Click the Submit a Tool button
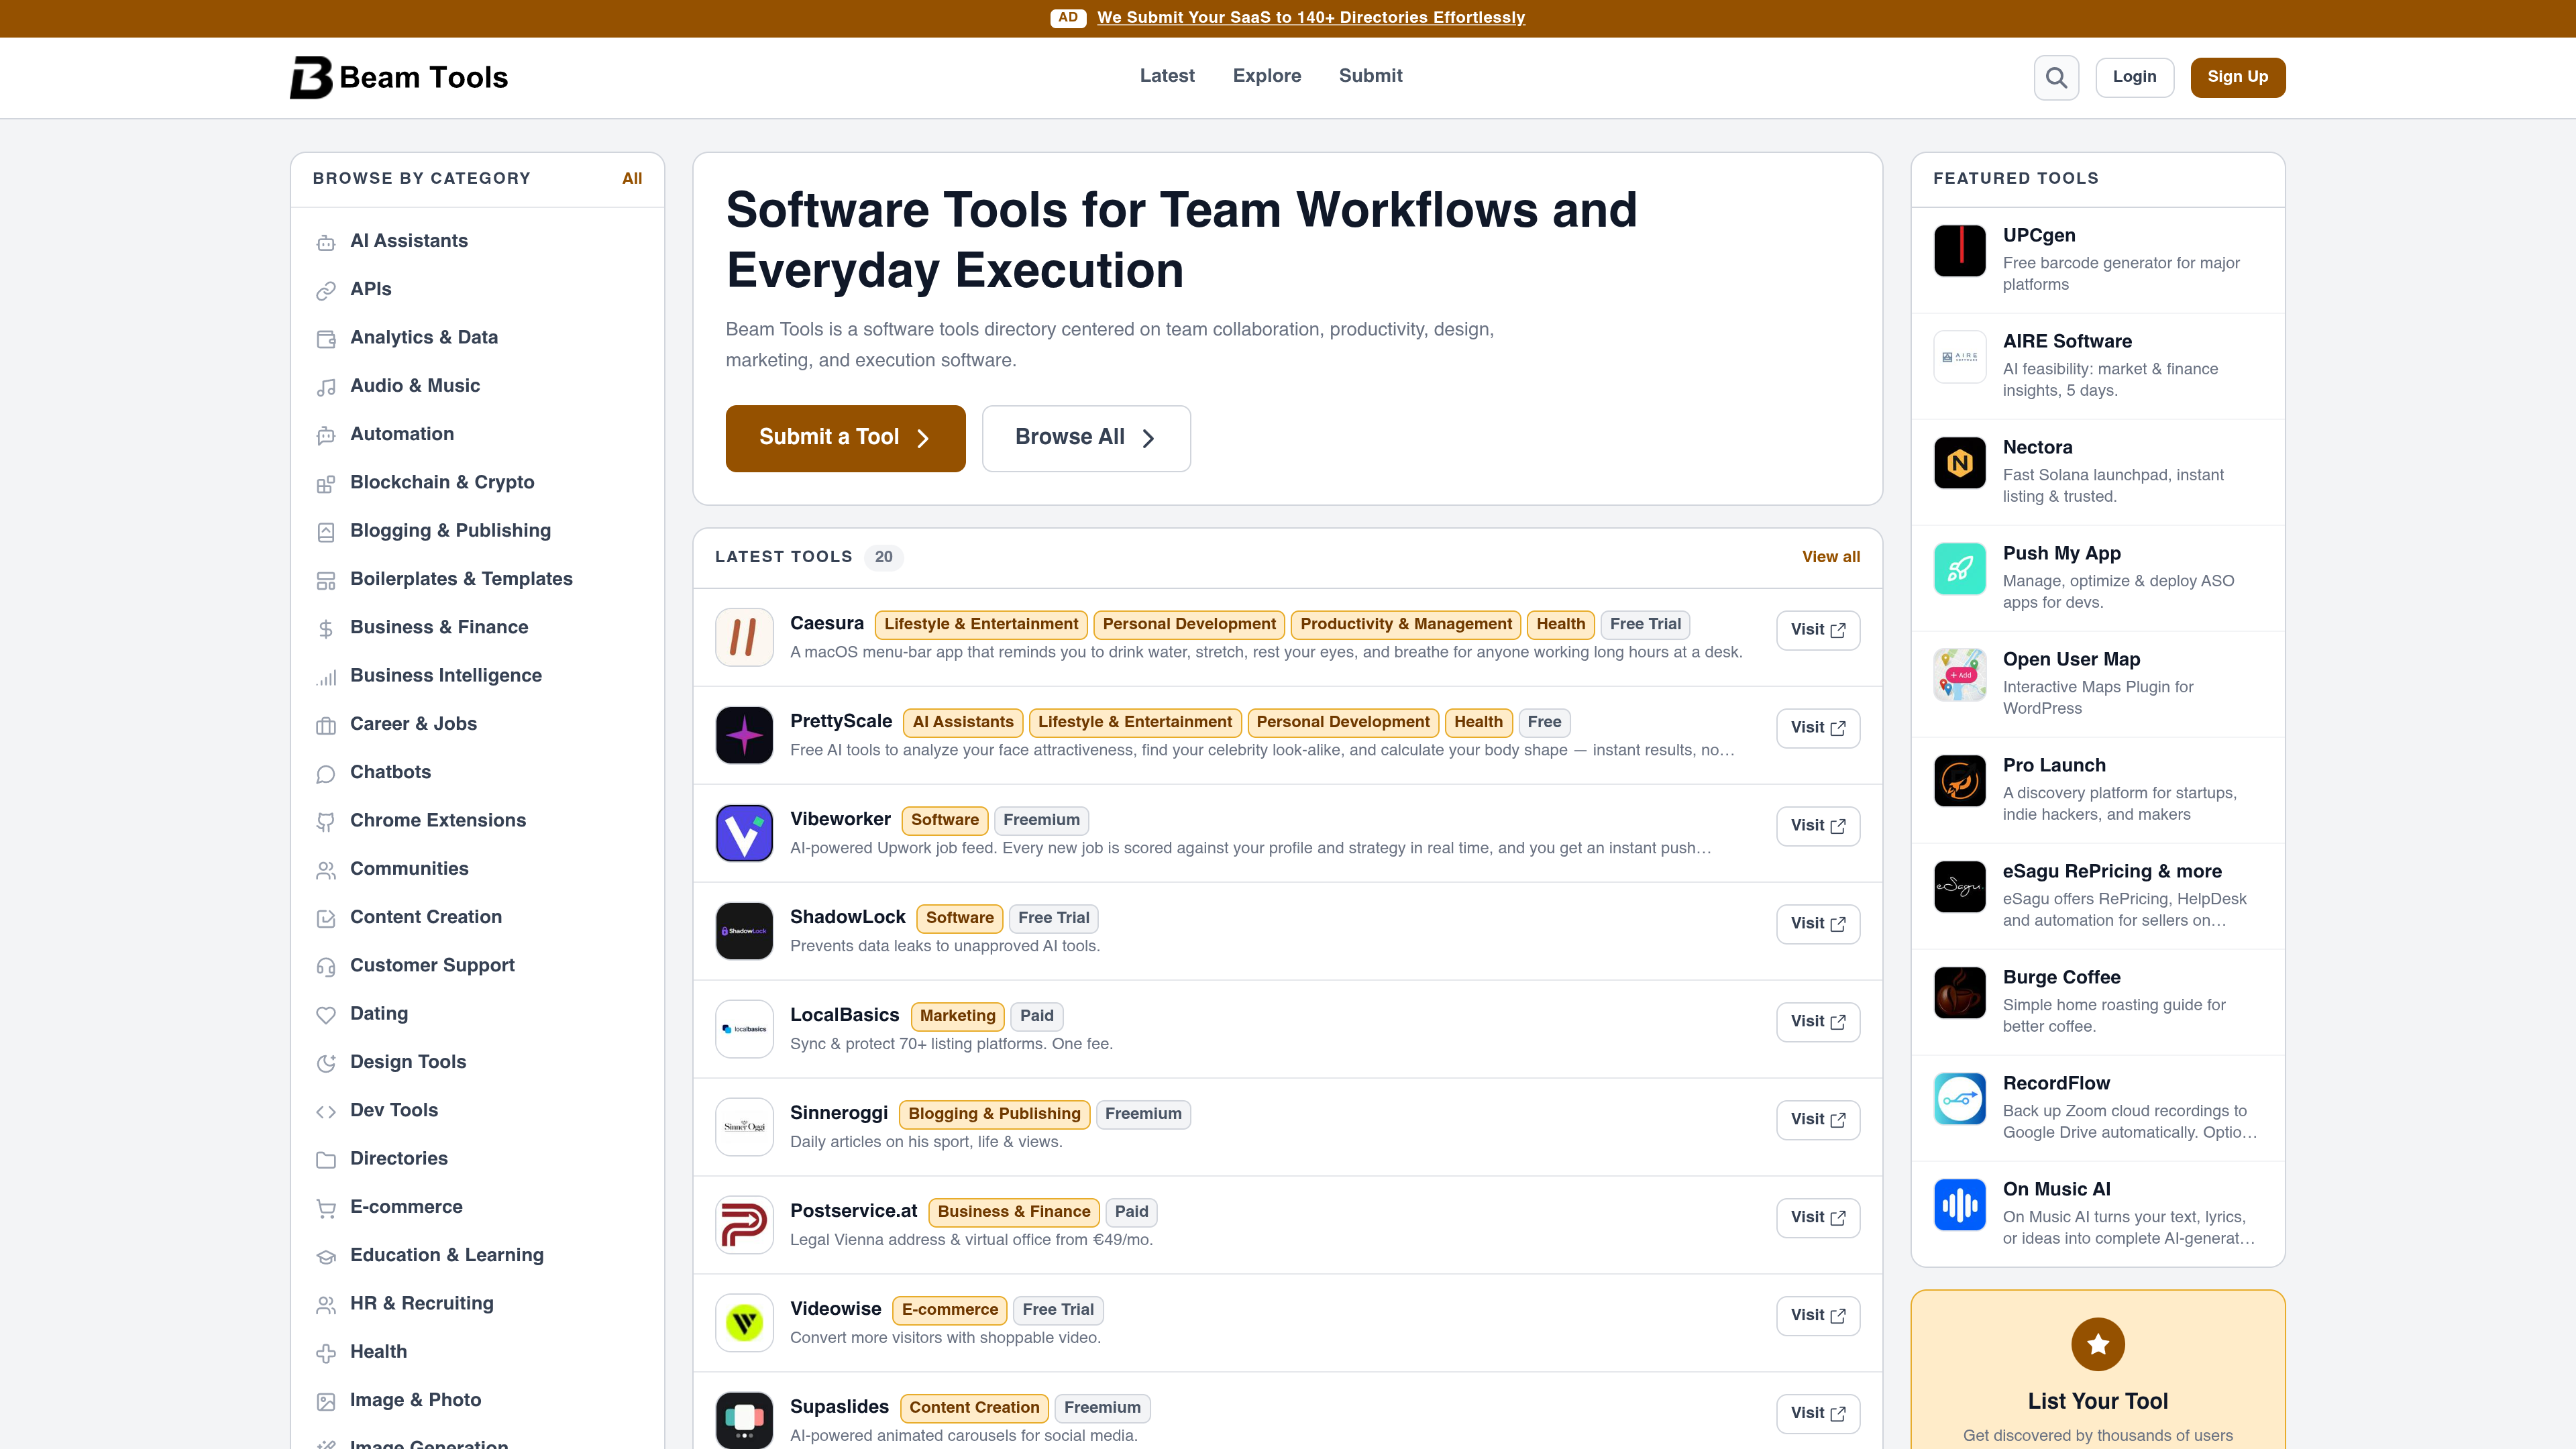This screenshot has height=1449, width=2576. click(x=845, y=438)
